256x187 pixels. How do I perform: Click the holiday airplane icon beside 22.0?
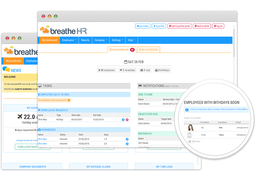tap(20, 117)
